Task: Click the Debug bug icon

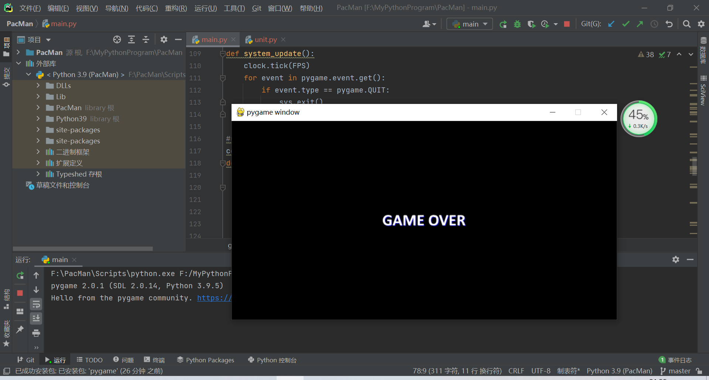Action: coord(517,24)
